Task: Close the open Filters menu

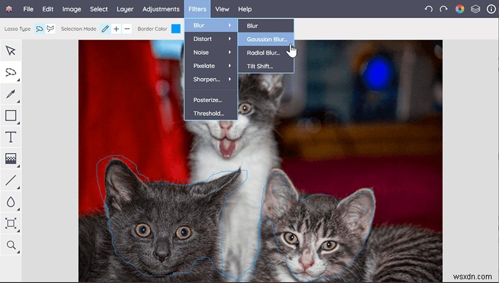Action: (x=197, y=9)
